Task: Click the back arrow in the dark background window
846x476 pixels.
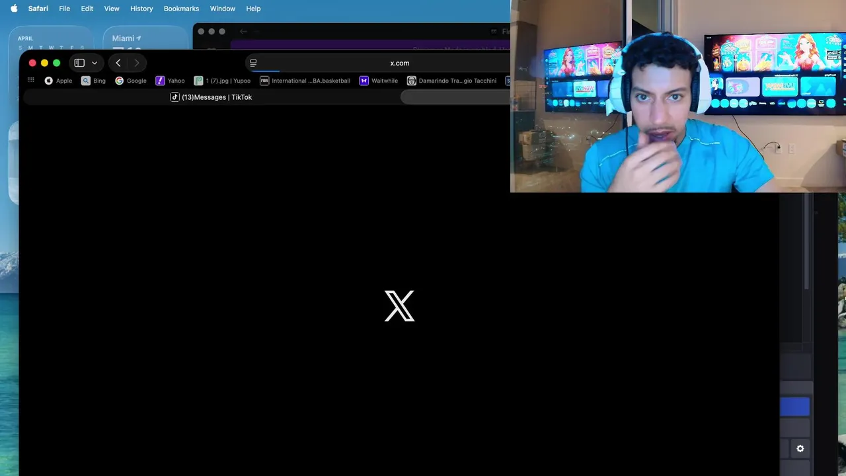Action: [x=243, y=32]
